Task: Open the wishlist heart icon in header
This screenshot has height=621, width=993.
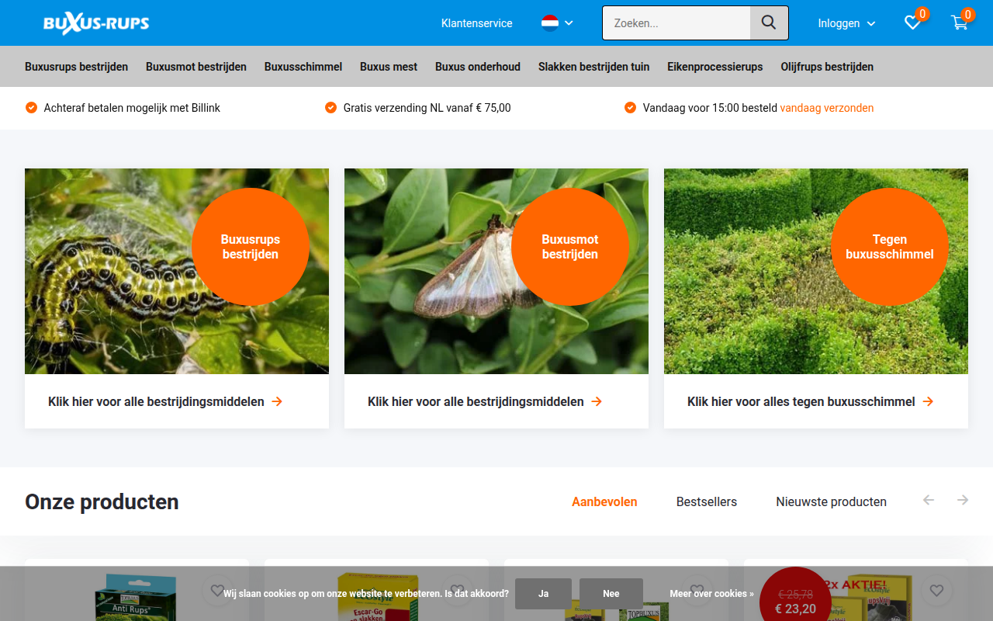Action: coord(912,23)
